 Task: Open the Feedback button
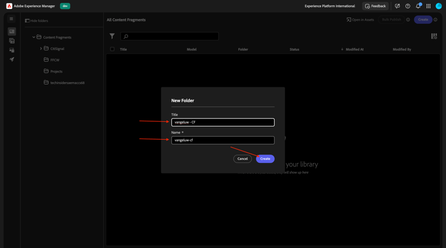(x=375, y=6)
